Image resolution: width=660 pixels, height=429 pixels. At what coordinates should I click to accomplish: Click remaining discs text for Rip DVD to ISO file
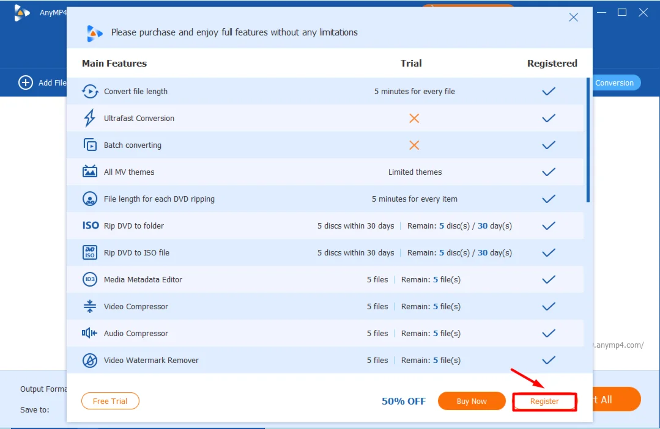(459, 253)
